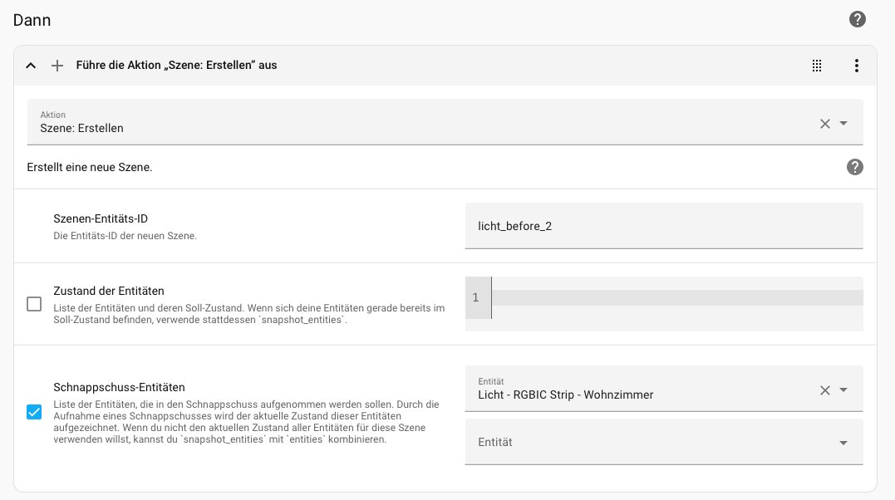Clear the selected Aktion with X icon

(825, 124)
